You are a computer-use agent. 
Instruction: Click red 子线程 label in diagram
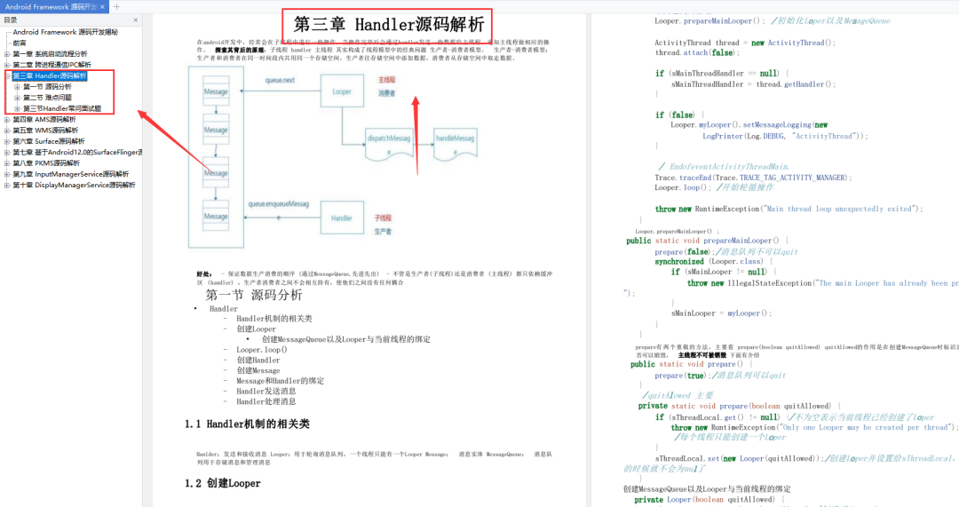383,218
